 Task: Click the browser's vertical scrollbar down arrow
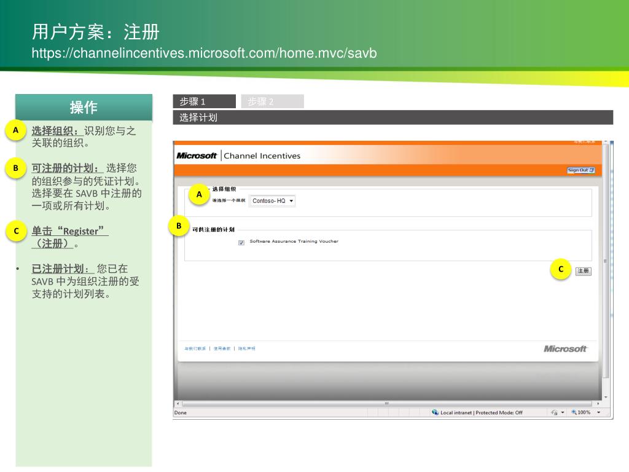point(606,397)
